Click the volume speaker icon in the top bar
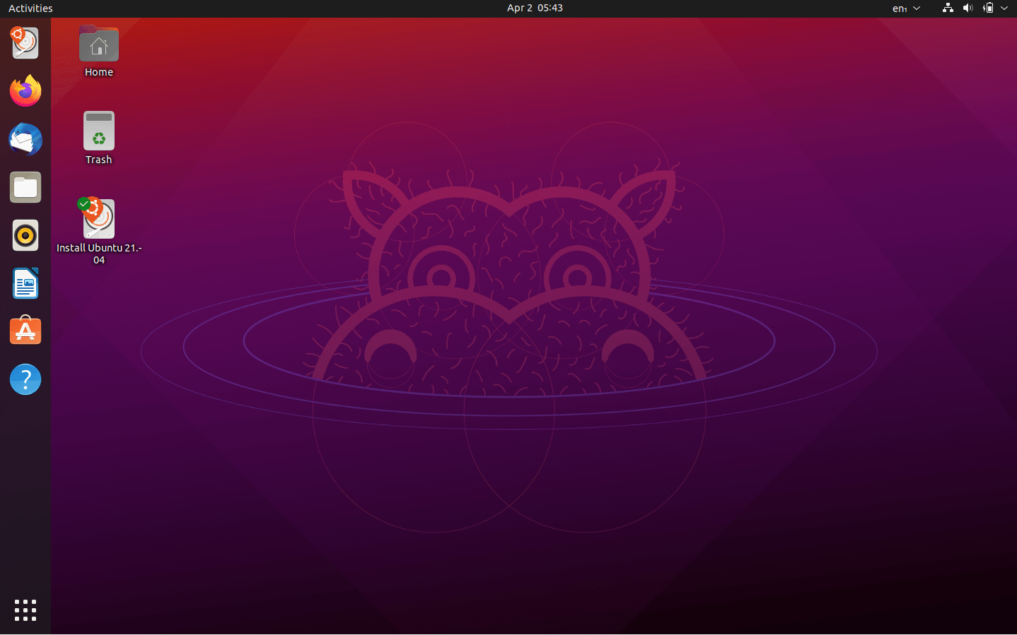 967,8
